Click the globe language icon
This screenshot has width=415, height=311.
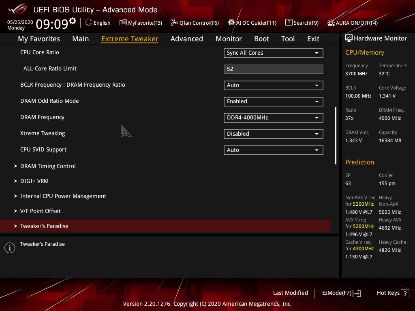coord(89,23)
